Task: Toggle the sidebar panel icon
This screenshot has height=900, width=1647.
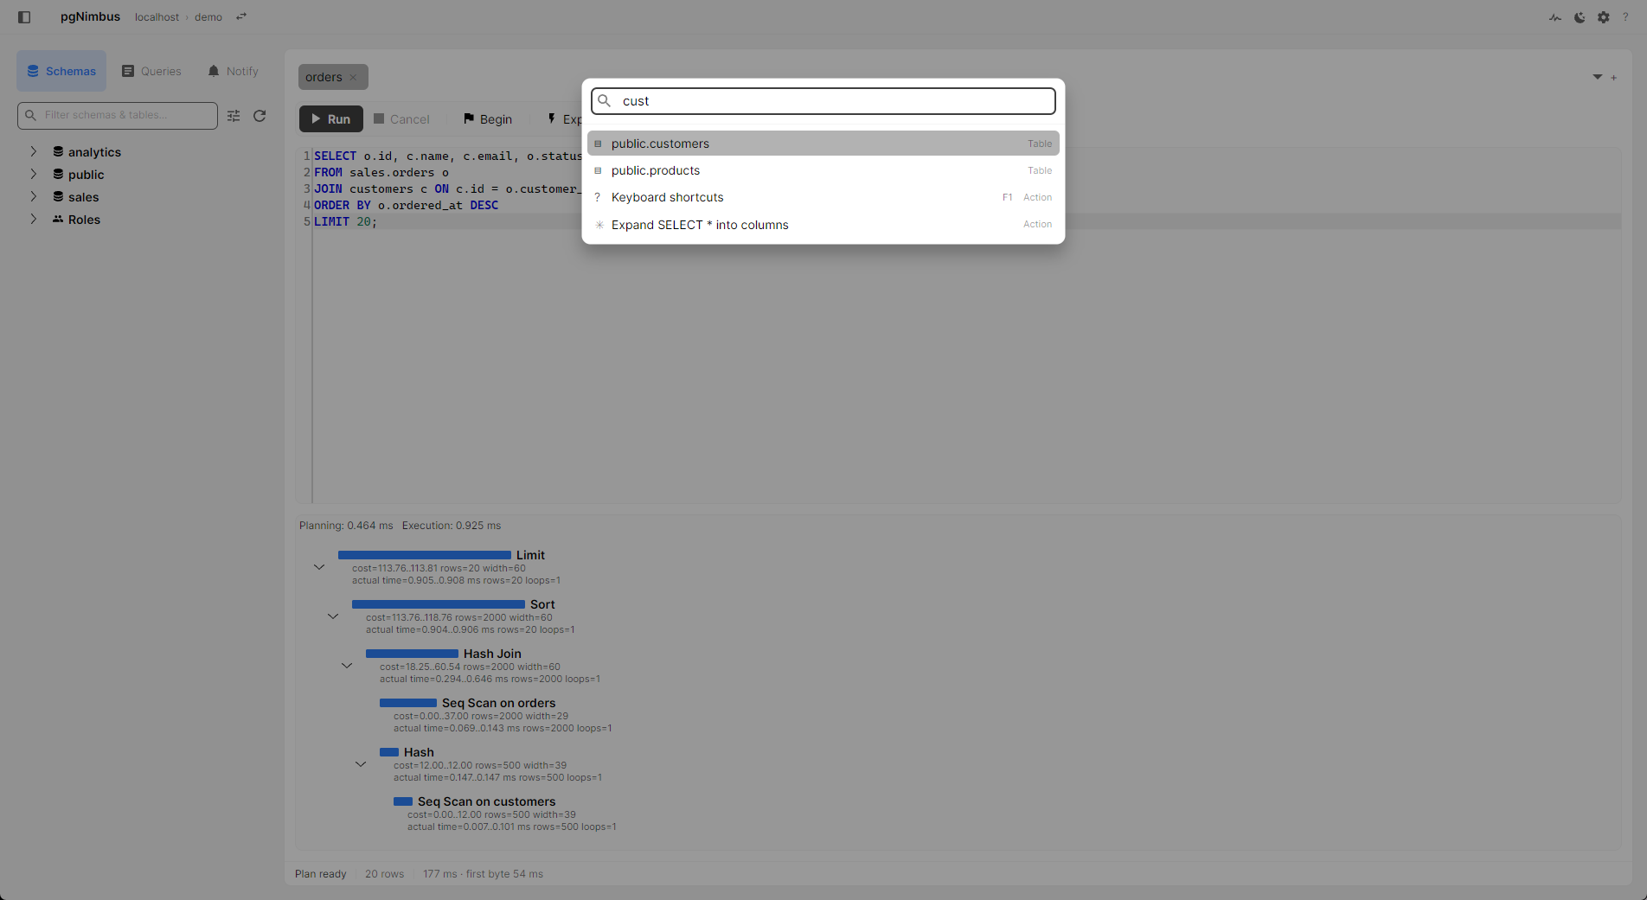Action: 24,17
